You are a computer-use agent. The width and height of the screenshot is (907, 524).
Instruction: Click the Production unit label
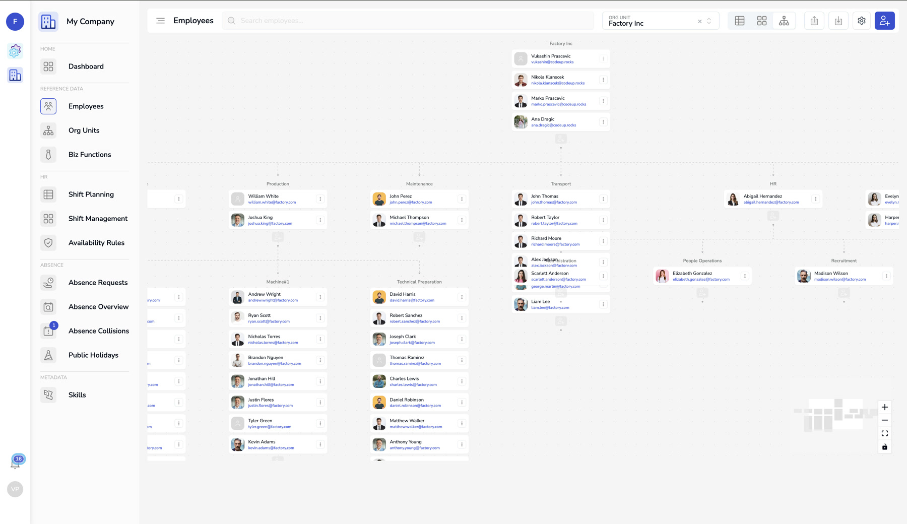click(x=278, y=184)
